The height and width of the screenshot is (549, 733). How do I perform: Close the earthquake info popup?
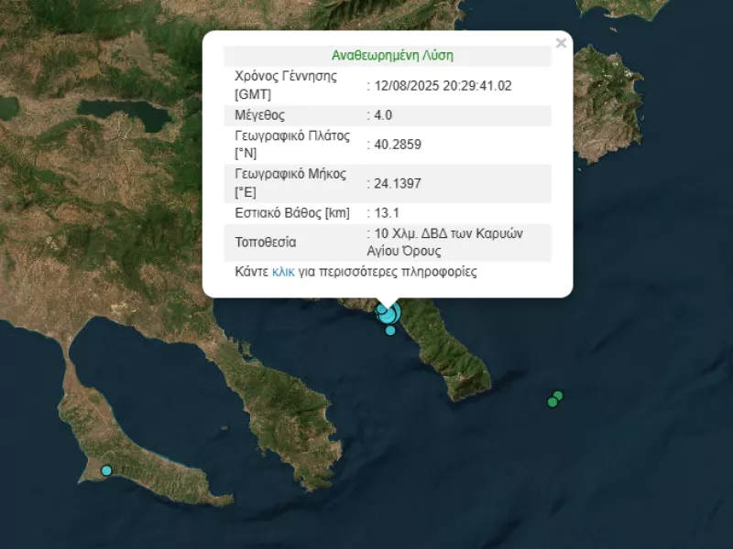pos(561,43)
